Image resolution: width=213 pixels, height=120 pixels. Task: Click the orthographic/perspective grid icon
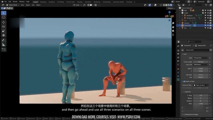pos(173,35)
